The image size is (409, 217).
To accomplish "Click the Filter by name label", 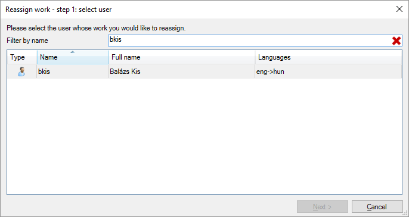I will coord(27,41).
